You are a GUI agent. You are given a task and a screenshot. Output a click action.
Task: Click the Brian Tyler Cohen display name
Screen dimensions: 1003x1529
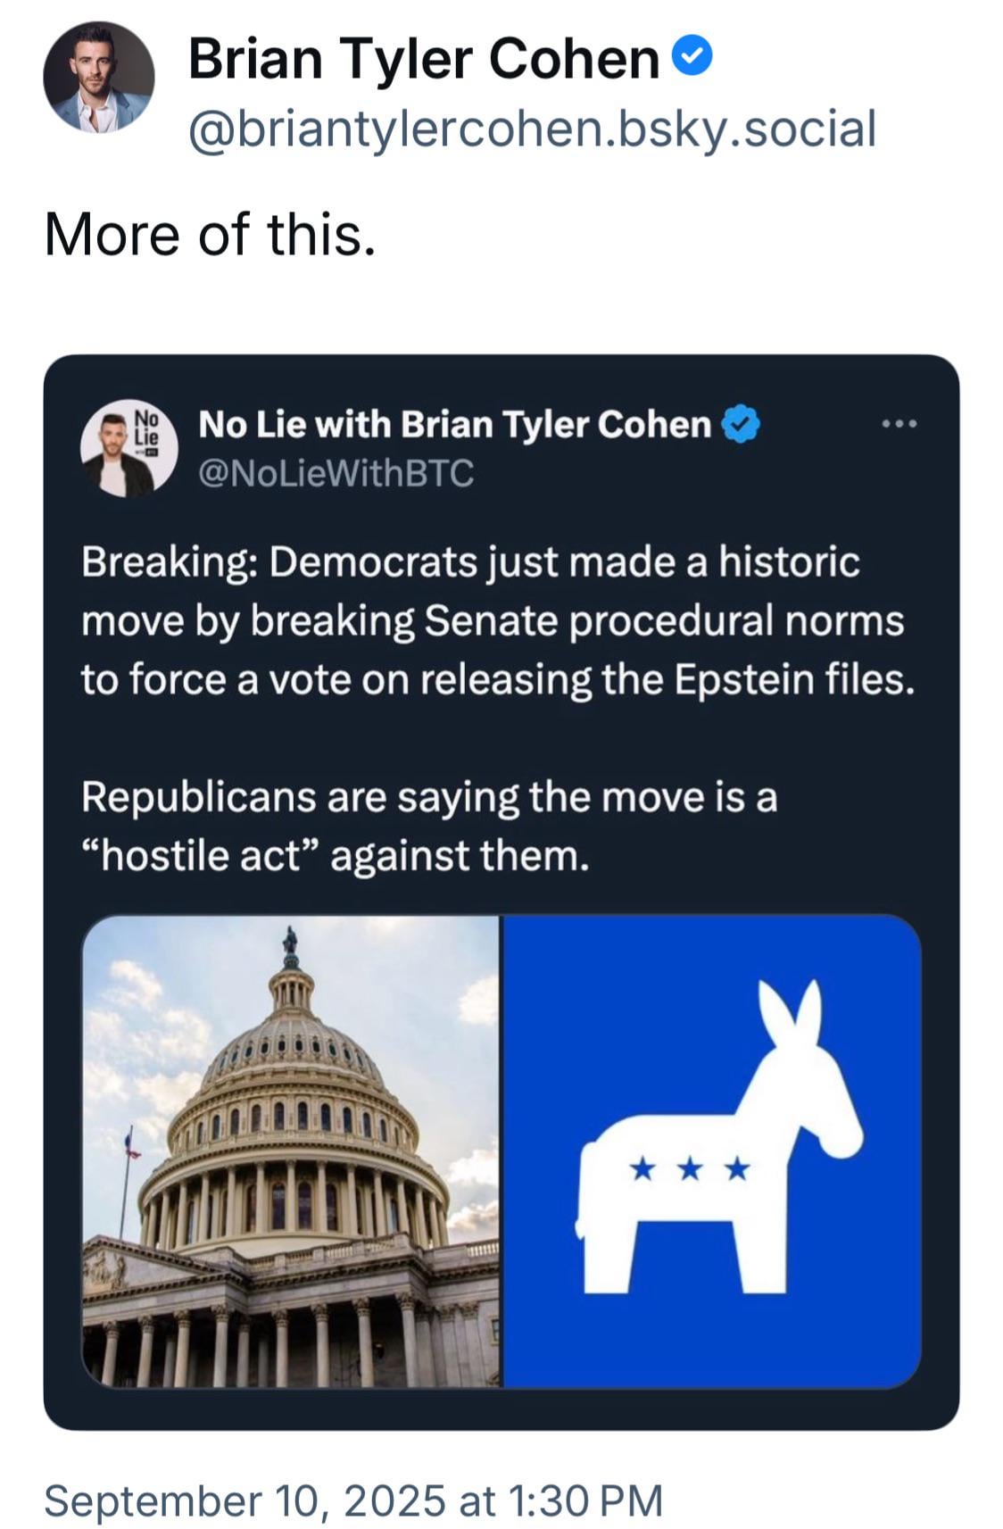point(424,59)
